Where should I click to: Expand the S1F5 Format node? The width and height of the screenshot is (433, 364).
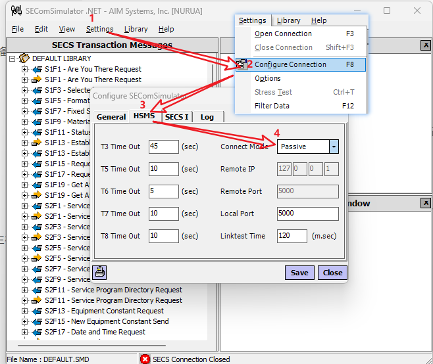[x=24, y=101]
